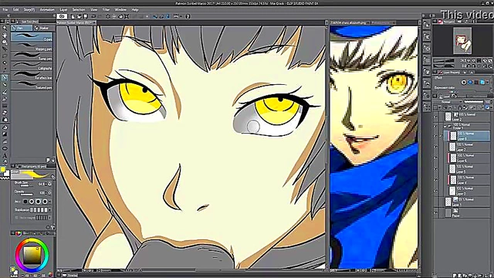Hide Layer 3 with its eye icon
494x278 pixels.
click(435, 191)
